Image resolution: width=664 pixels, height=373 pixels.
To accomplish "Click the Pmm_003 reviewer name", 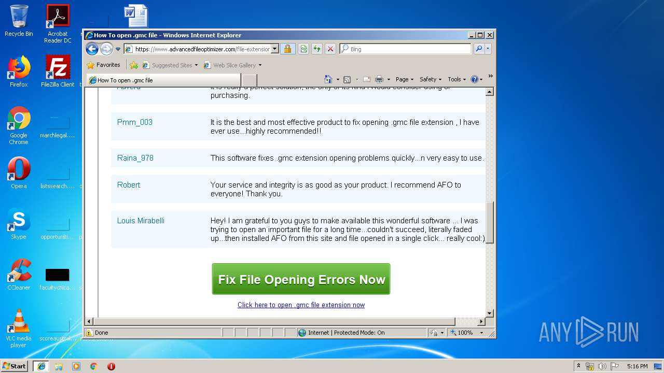I will (135, 122).
